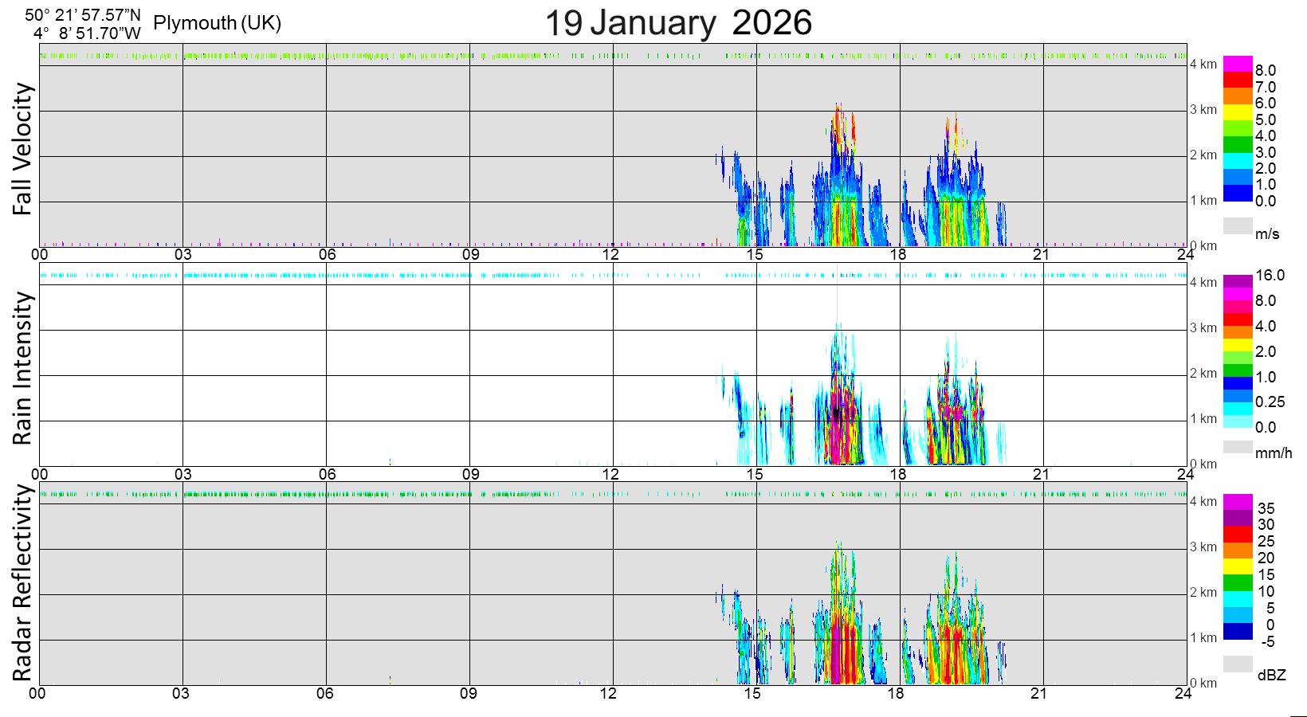Pick the purple 16.0 swatch in Rain Intensity legend

pyautogui.click(x=1238, y=281)
